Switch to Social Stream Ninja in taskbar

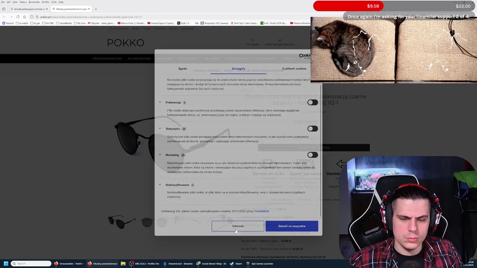coord(211,264)
